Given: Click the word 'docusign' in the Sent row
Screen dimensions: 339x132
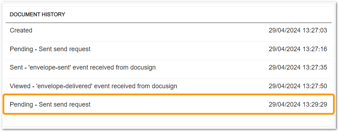Looking at the screenshot, I should 143,68.
